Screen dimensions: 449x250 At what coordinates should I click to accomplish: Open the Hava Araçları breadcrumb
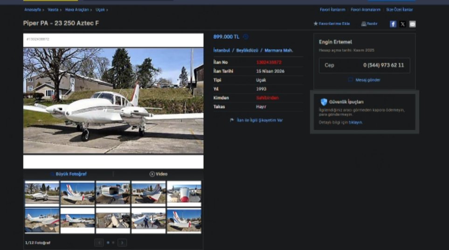point(77,10)
